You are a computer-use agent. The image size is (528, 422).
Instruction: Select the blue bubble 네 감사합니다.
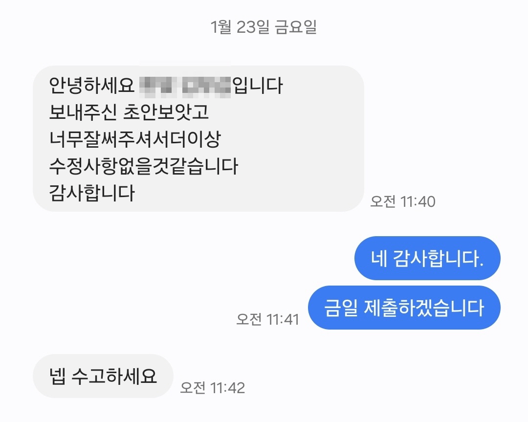tap(427, 258)
